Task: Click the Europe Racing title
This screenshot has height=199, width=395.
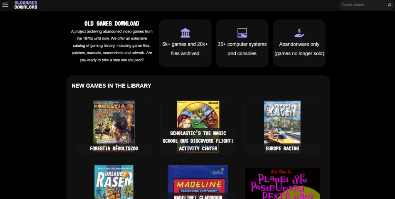Action: pyautogui.click(x=282, y=148)
